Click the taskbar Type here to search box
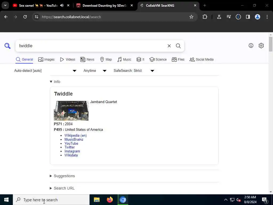273x205 pixels. coord(51,200)
